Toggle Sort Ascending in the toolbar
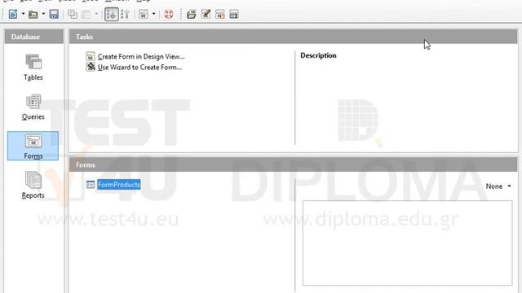522x293 pixels. click(111, 14)
